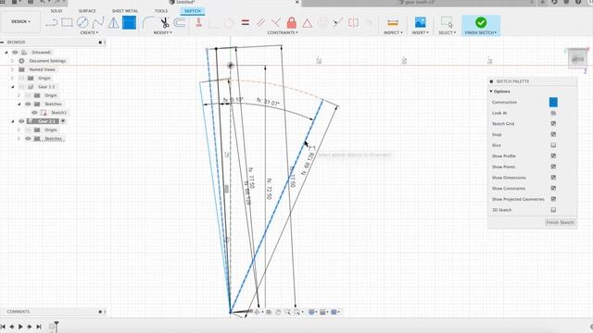This screenshot has width=593, height=333.
Task: Apply the Equal constraint icon
Action: coord(246,22)
